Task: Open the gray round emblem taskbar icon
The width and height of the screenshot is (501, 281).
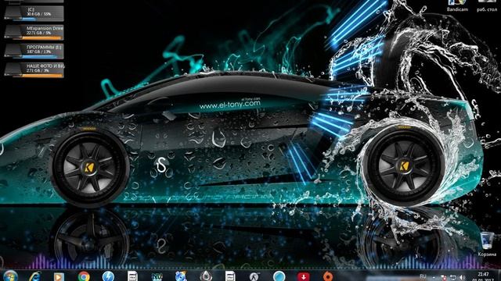Action: point(205,276)
